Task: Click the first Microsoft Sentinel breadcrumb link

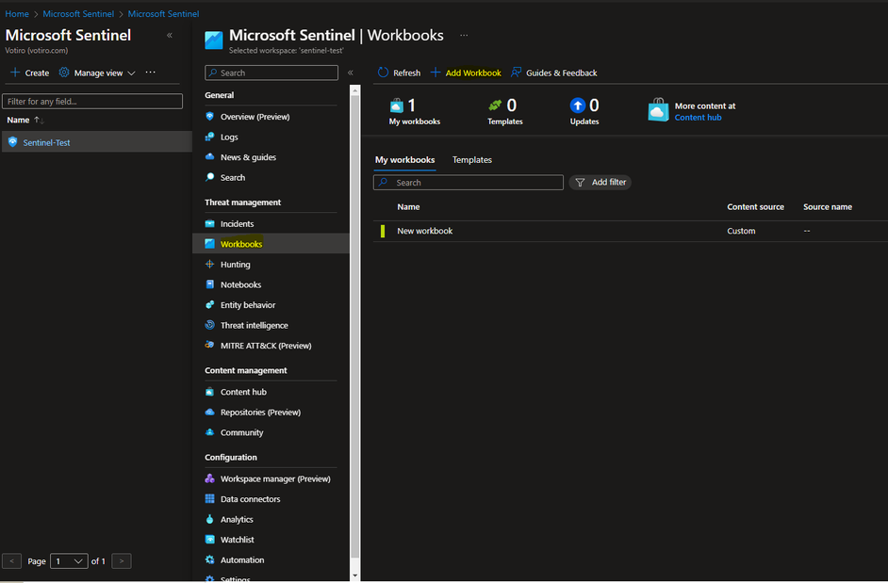Action: point(78,13)
